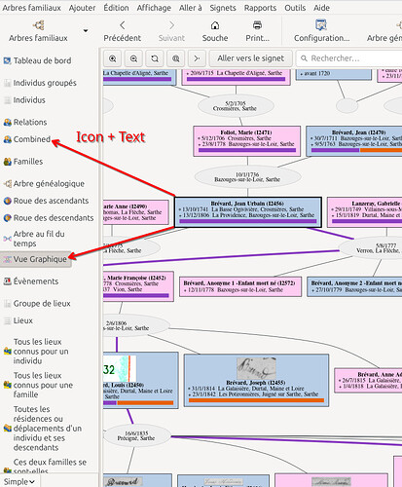Click the zoom in magnifier icon
The image size is (402, 487).
pos(113,58)
